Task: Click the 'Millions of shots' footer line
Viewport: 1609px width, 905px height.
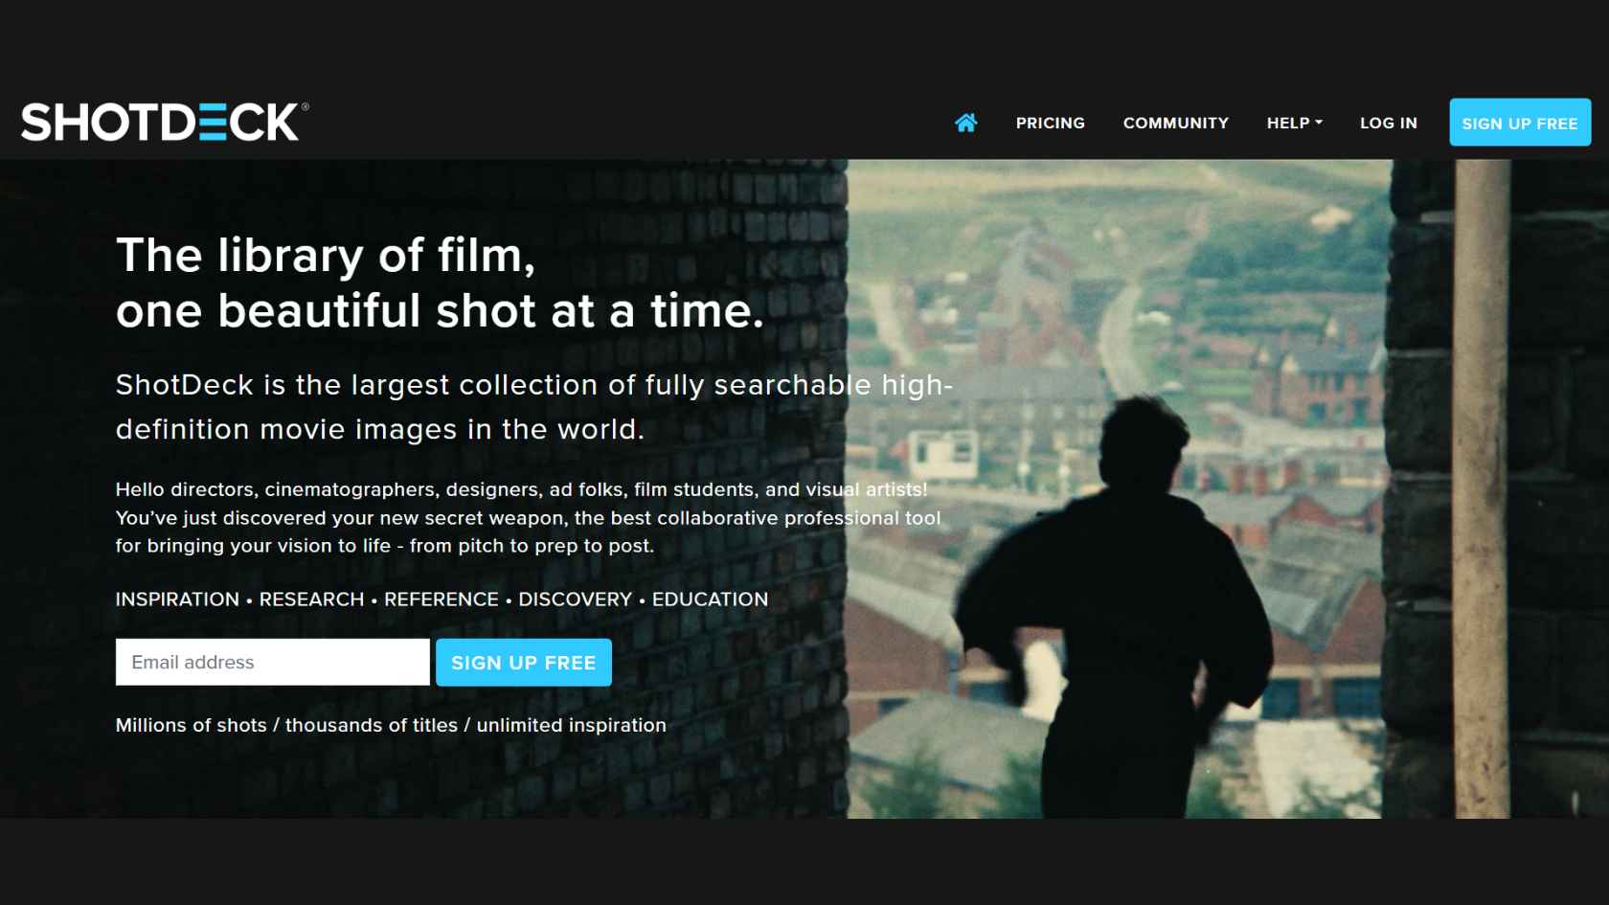Action: click(x=391, y=725)
